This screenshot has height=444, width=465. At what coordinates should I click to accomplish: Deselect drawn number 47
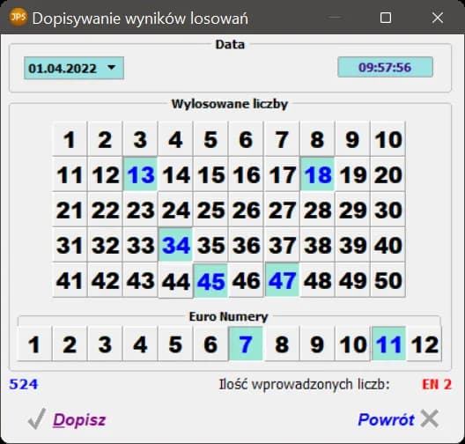point(282,280)
